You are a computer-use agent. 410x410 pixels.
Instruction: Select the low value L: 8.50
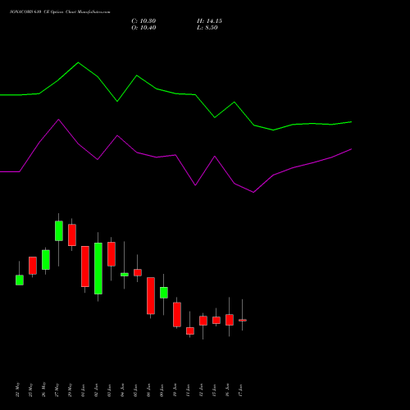[207, 28]
